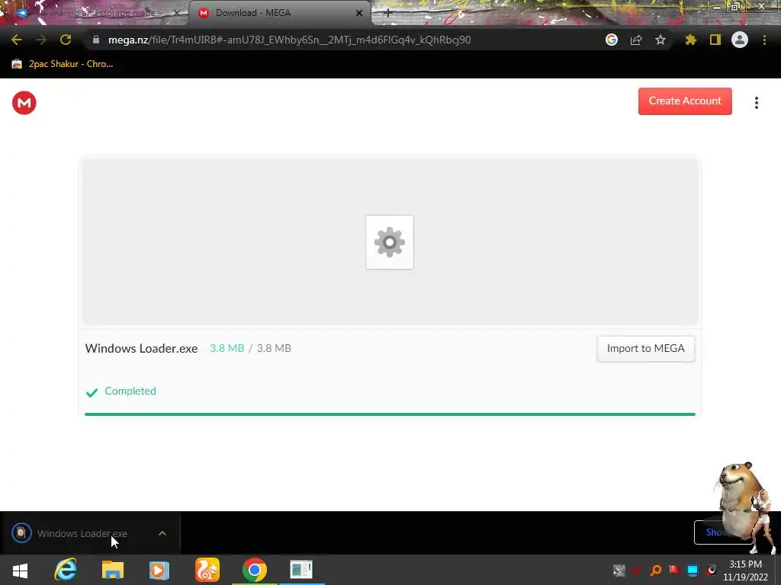The height and width of the screenshot is (585, 781).
Task: Open the media player taskbar icon
Action: 159,570
